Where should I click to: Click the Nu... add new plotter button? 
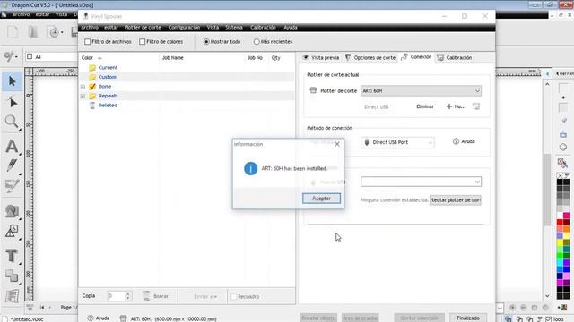point(456,106)
